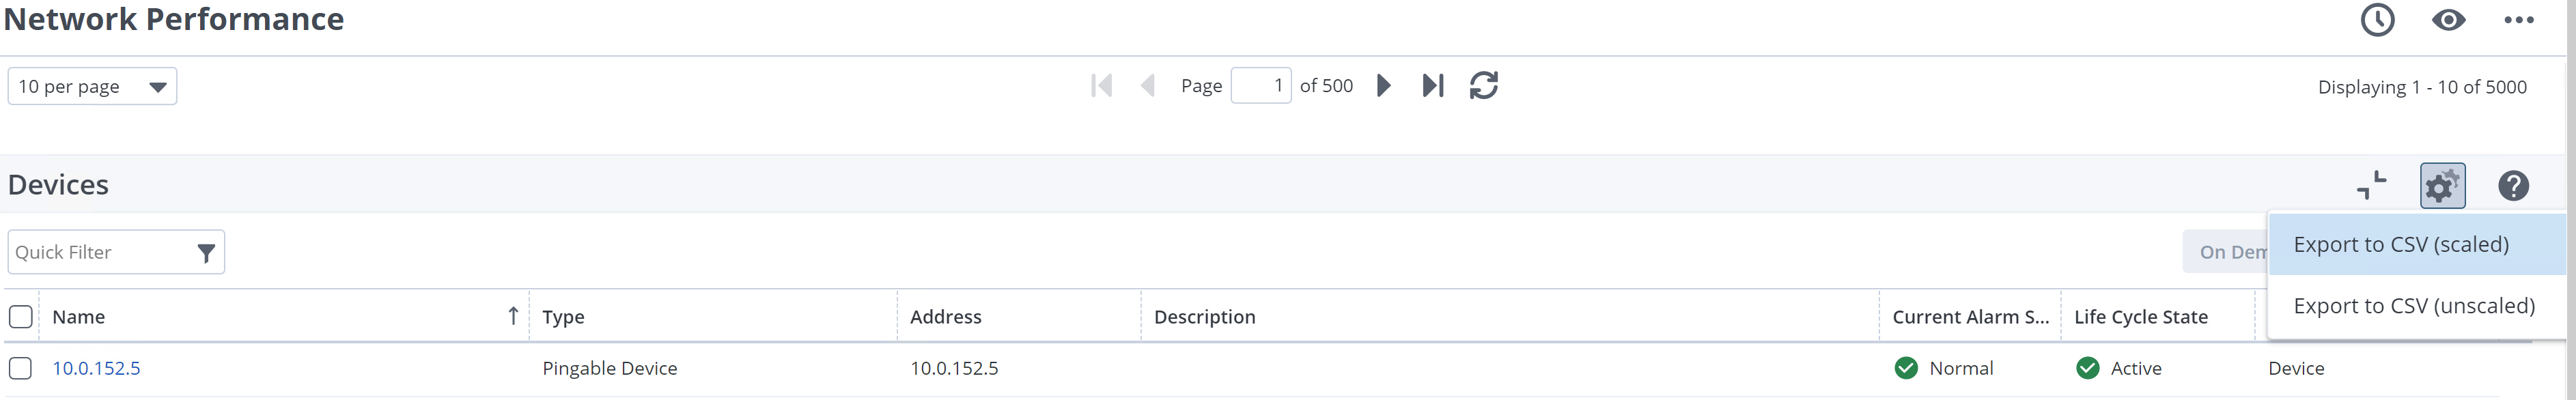Go to the next page
This screenshot has height=400, width=2576.
(1384, 86)
